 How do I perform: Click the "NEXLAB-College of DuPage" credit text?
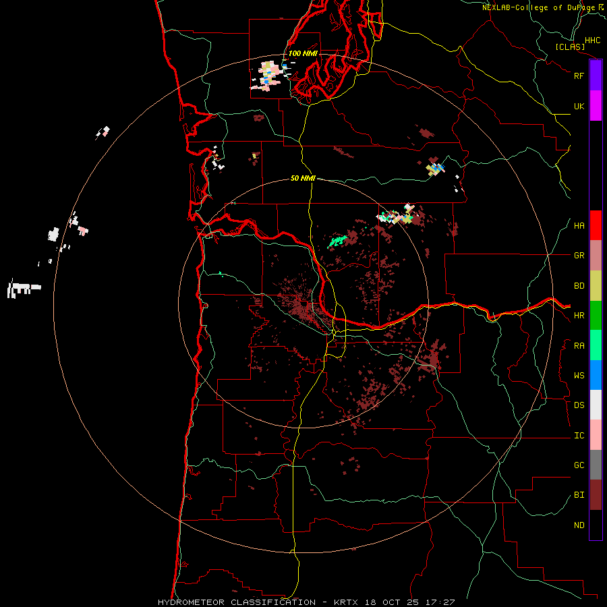click(x=538, y=7)
